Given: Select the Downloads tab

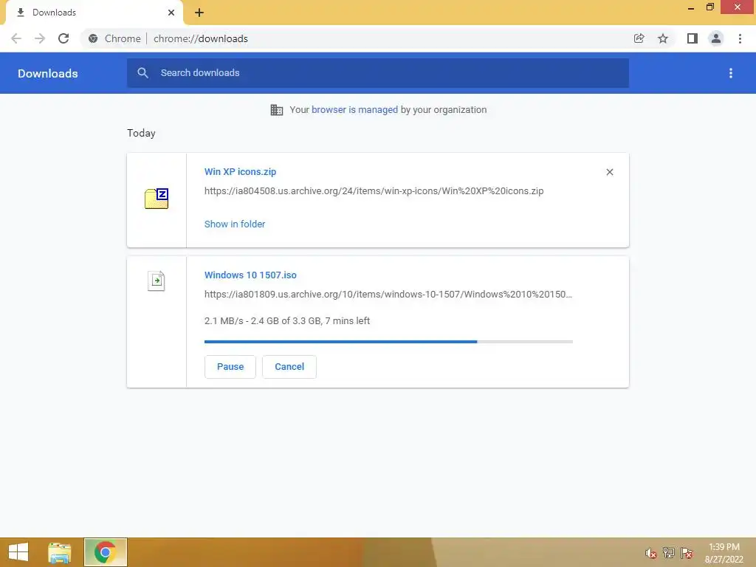Looking at the screenshot, I should click(x=94, y=13).
